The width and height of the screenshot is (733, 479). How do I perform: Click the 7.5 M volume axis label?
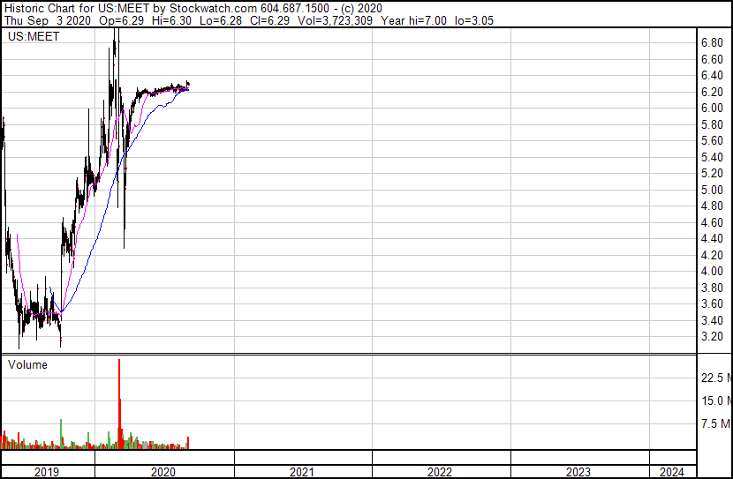[x=716, y=423]
